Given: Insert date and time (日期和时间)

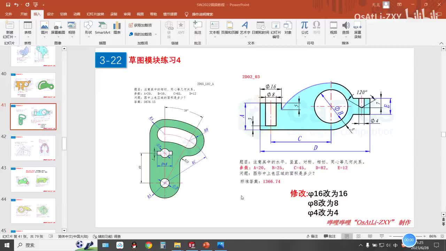Looking at the screenshot, I should tap(260, 28).
